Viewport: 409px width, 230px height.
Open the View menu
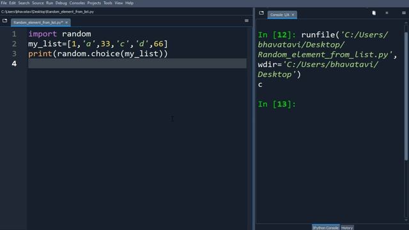(x=119, y=3)
